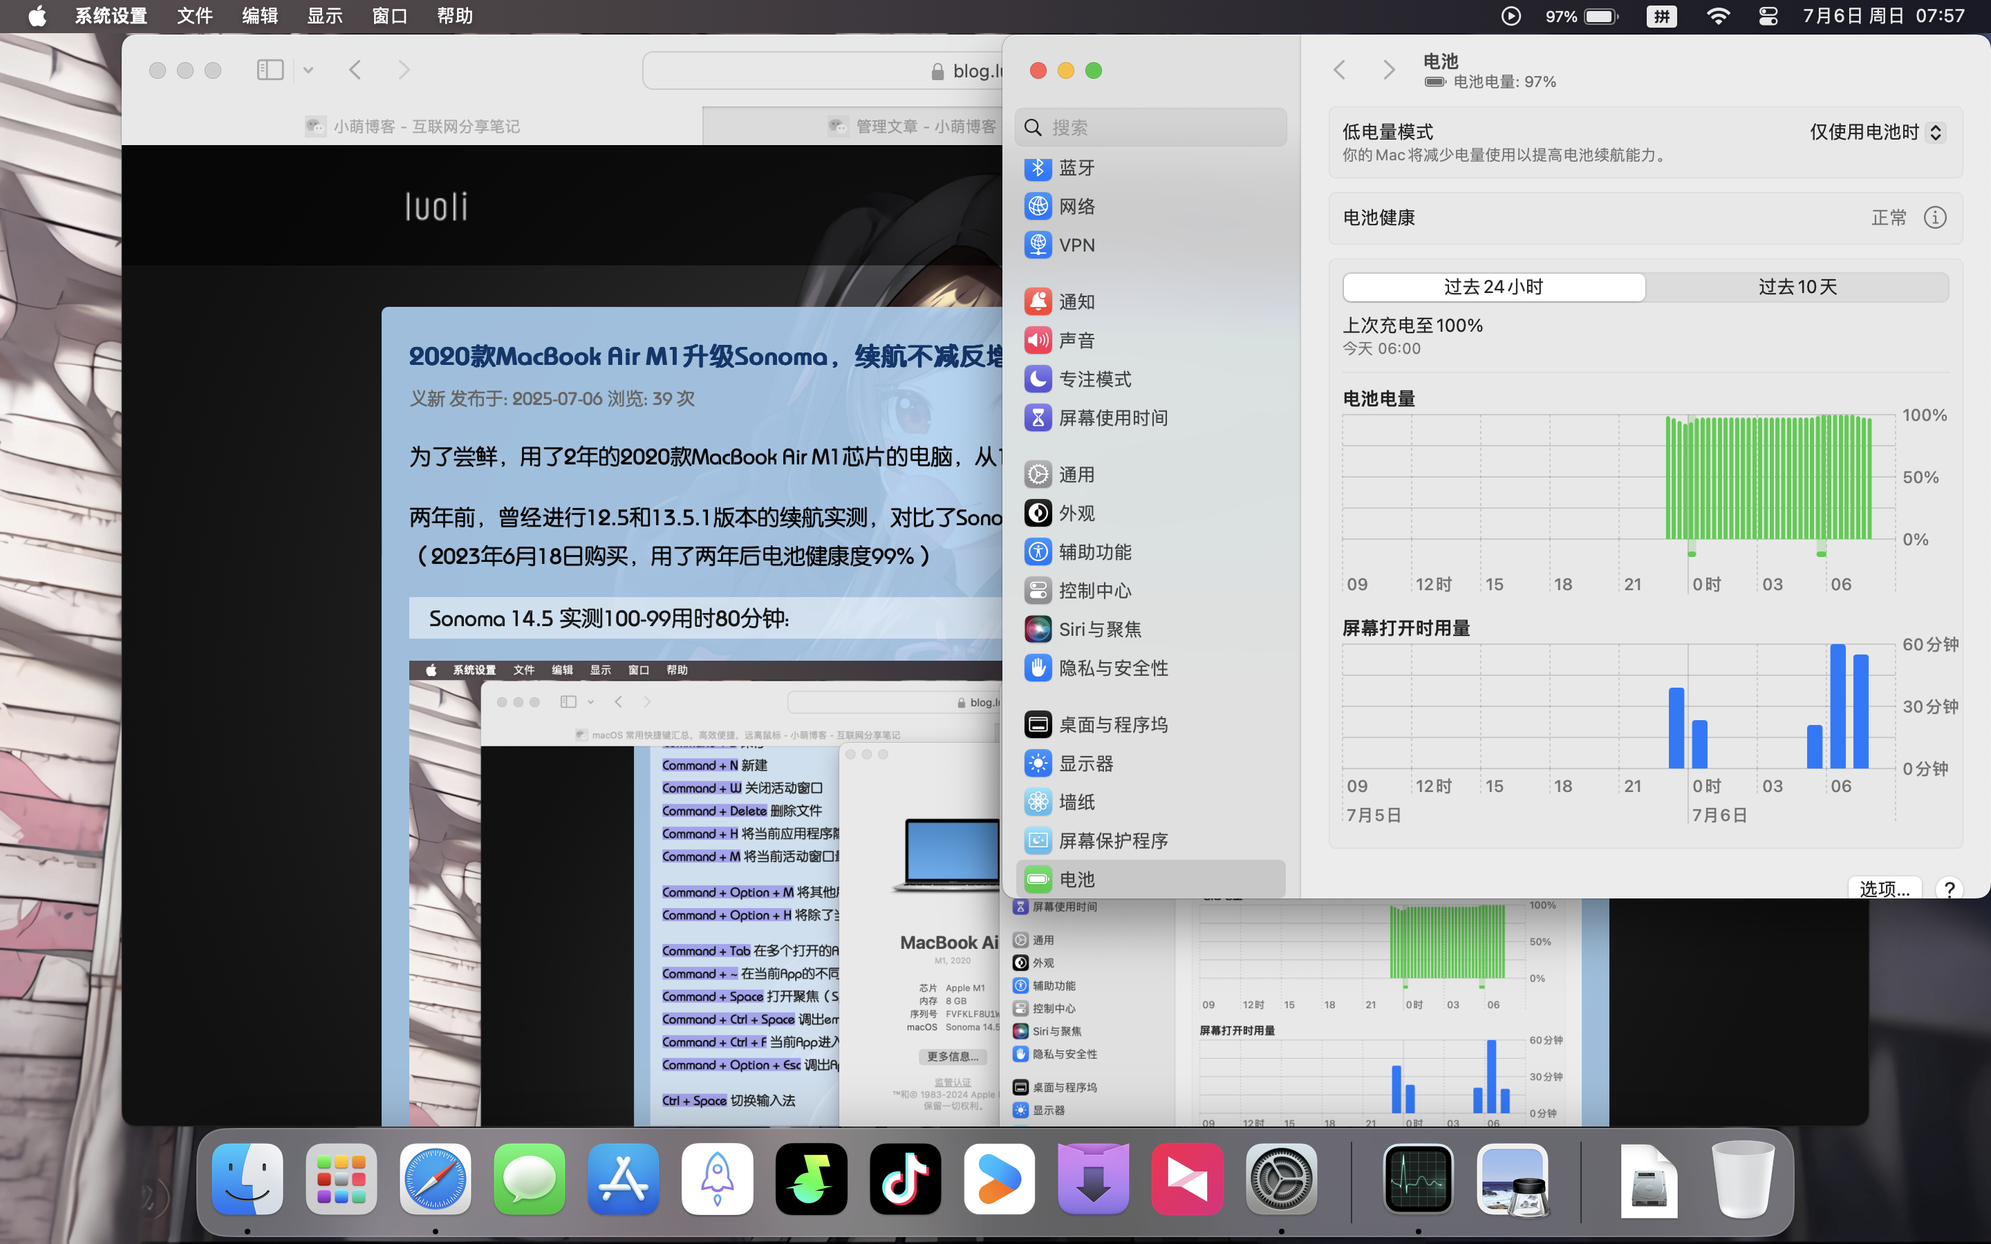Show battery health info via the ⓘ icon

pos(1935,218)
